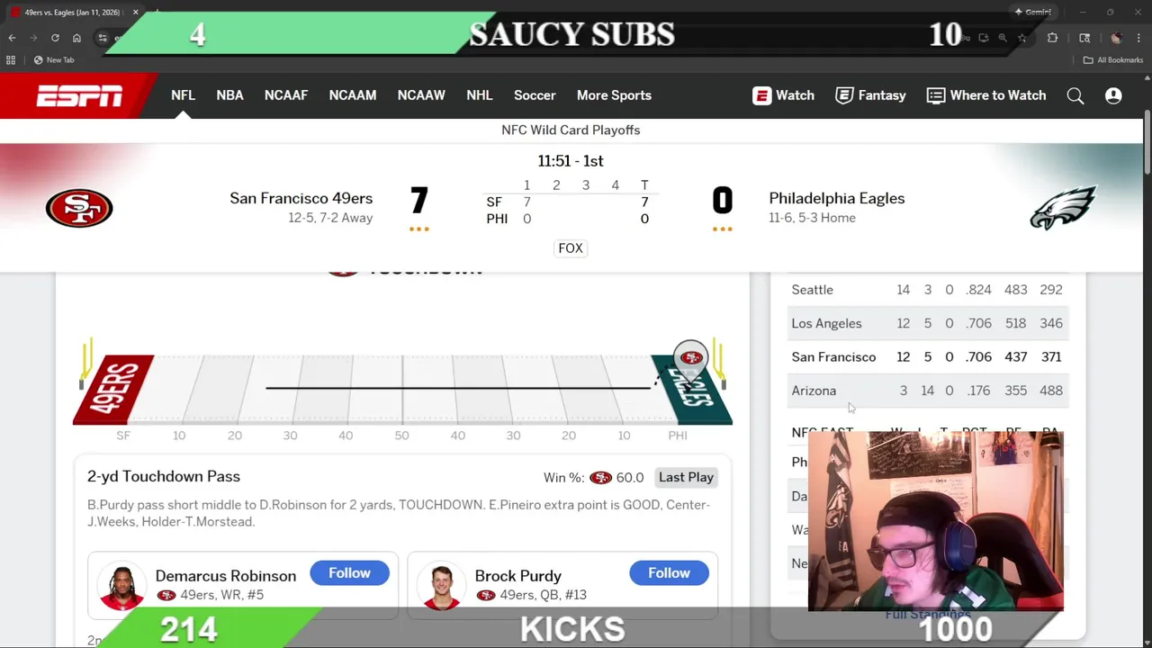Expand the NFL navigation menu
This screenshot has width=1152, height=648.
(183, 95)
